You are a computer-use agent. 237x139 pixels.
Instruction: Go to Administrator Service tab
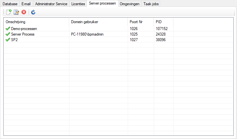51,4
